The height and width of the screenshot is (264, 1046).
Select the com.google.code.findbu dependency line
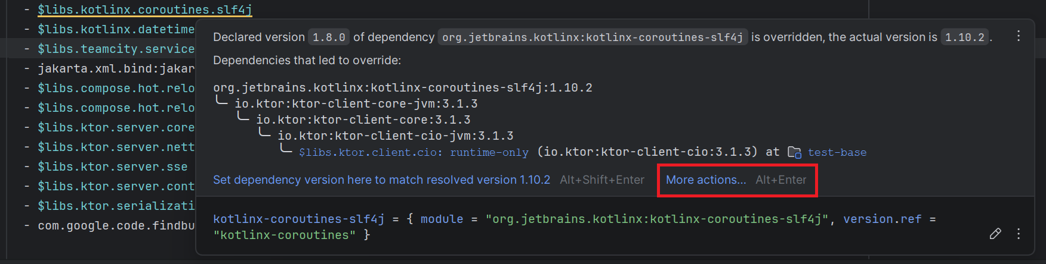tap(116, 225)
